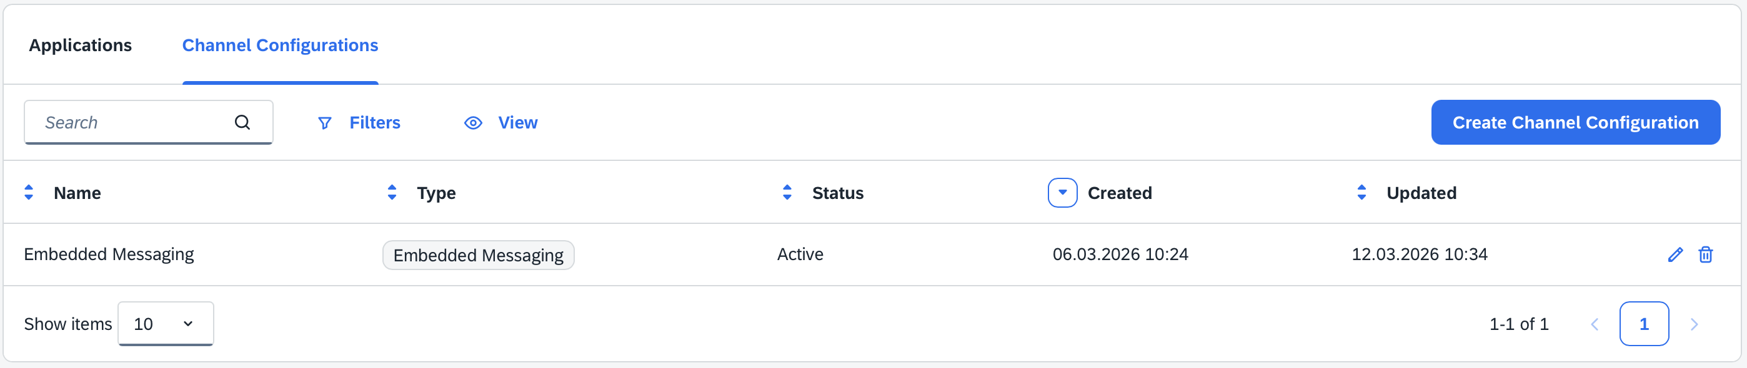Open the Filters funnel icon
The width and height of the screenshot is (1747, 368).
[325, 122]
